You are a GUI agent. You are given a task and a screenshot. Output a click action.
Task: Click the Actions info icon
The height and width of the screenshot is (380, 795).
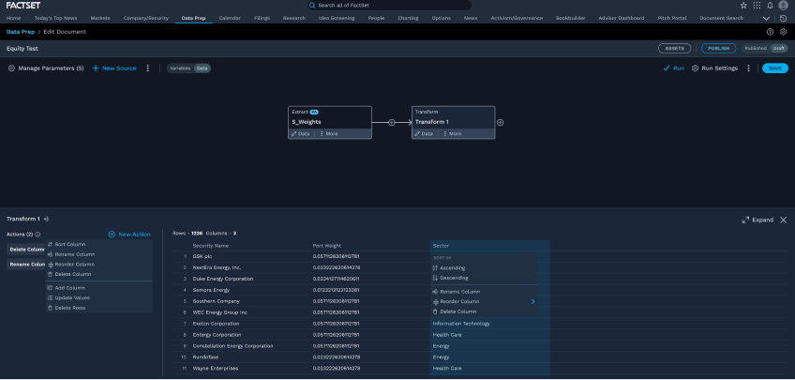point(37,235)
